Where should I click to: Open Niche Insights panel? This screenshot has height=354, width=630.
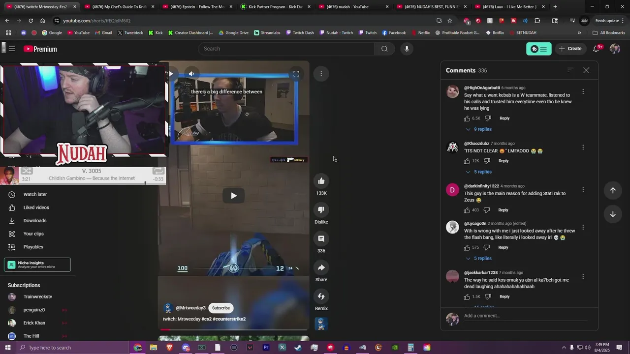pos(37,265)
